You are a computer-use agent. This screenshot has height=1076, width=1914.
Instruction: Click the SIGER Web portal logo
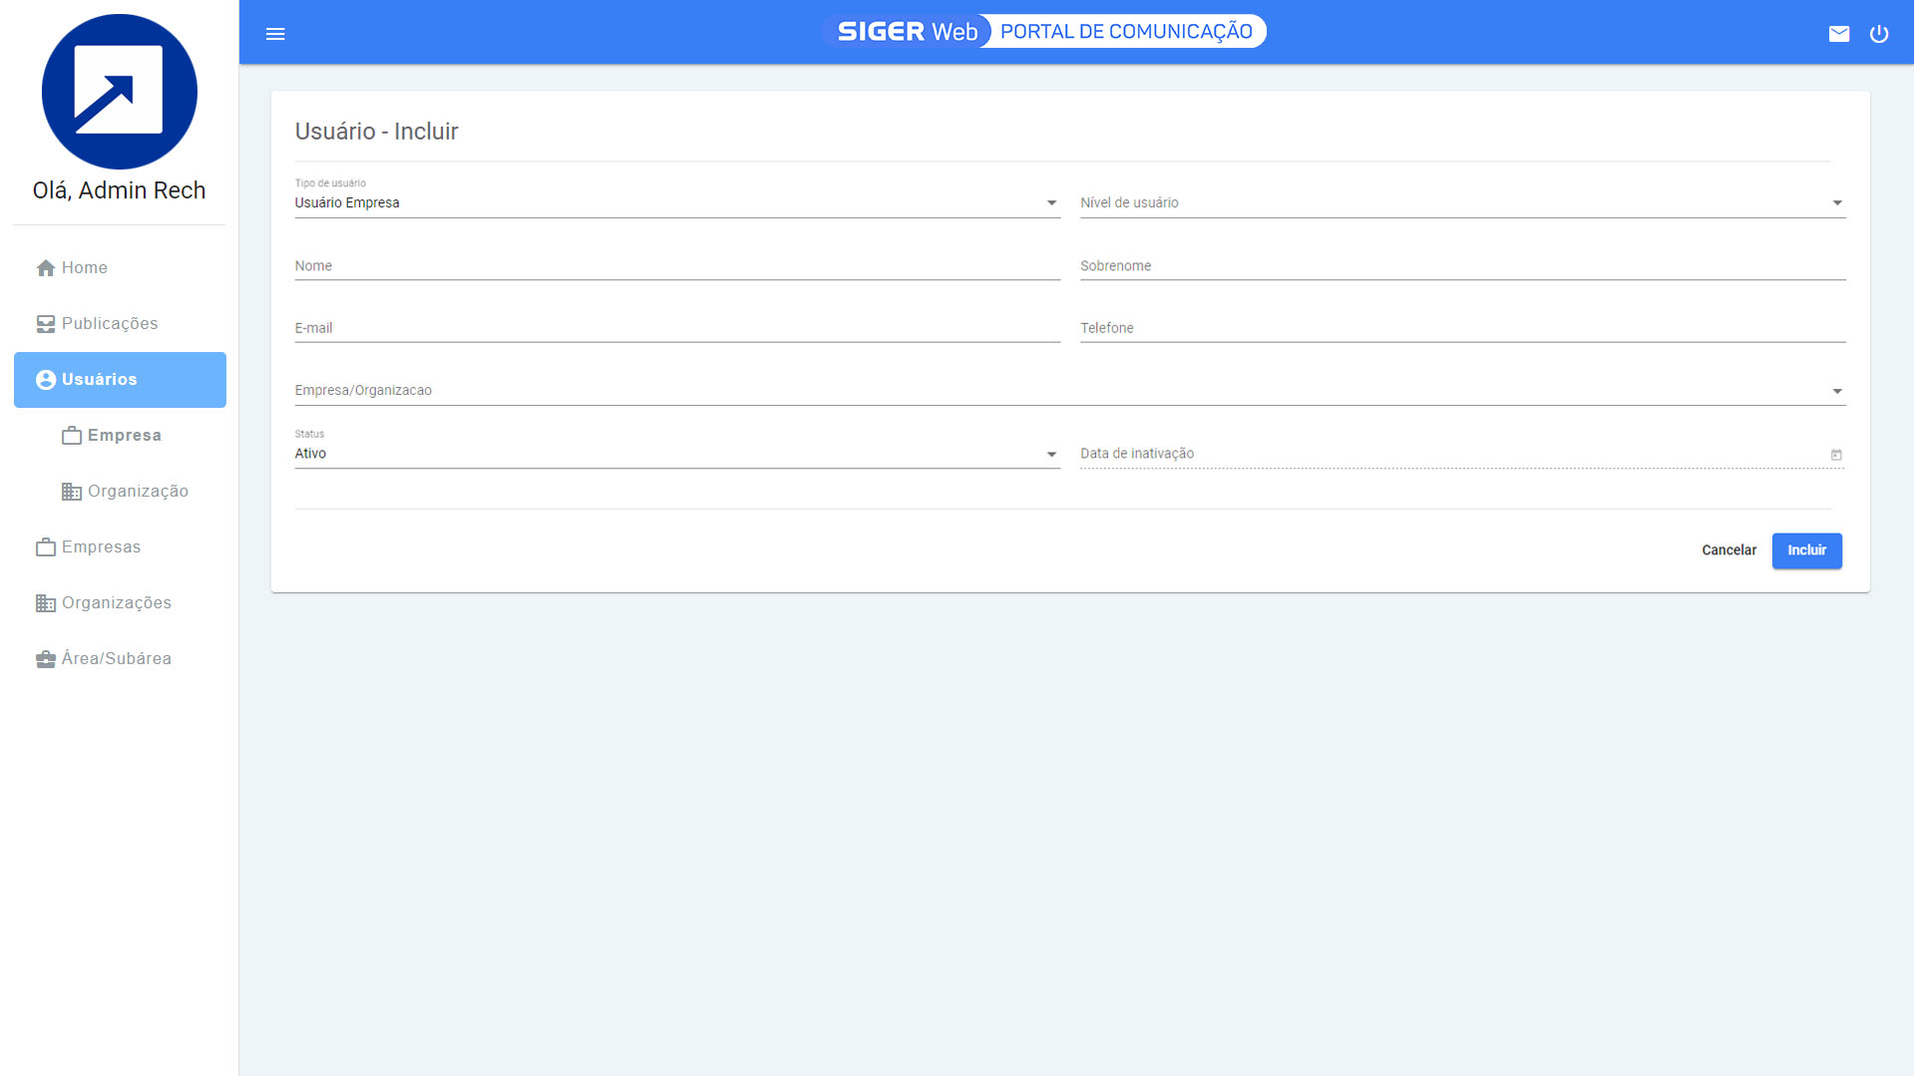point(1044,32)
